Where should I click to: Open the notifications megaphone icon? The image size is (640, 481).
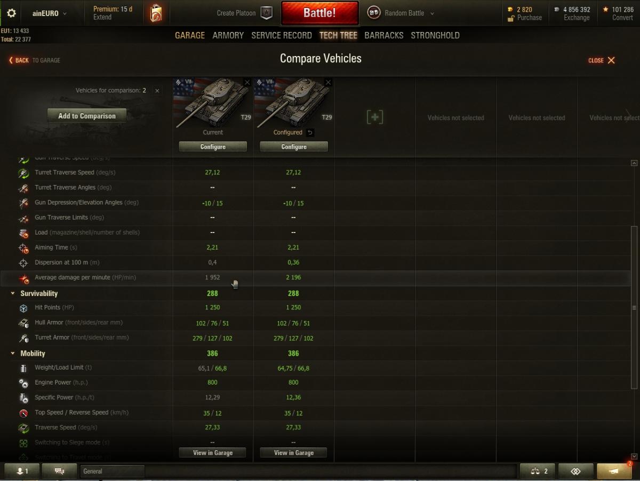coord(614,471)
